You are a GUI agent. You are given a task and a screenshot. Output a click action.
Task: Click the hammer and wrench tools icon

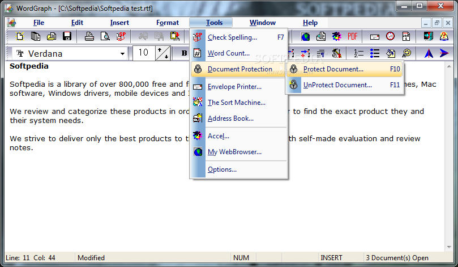[337, 53]
